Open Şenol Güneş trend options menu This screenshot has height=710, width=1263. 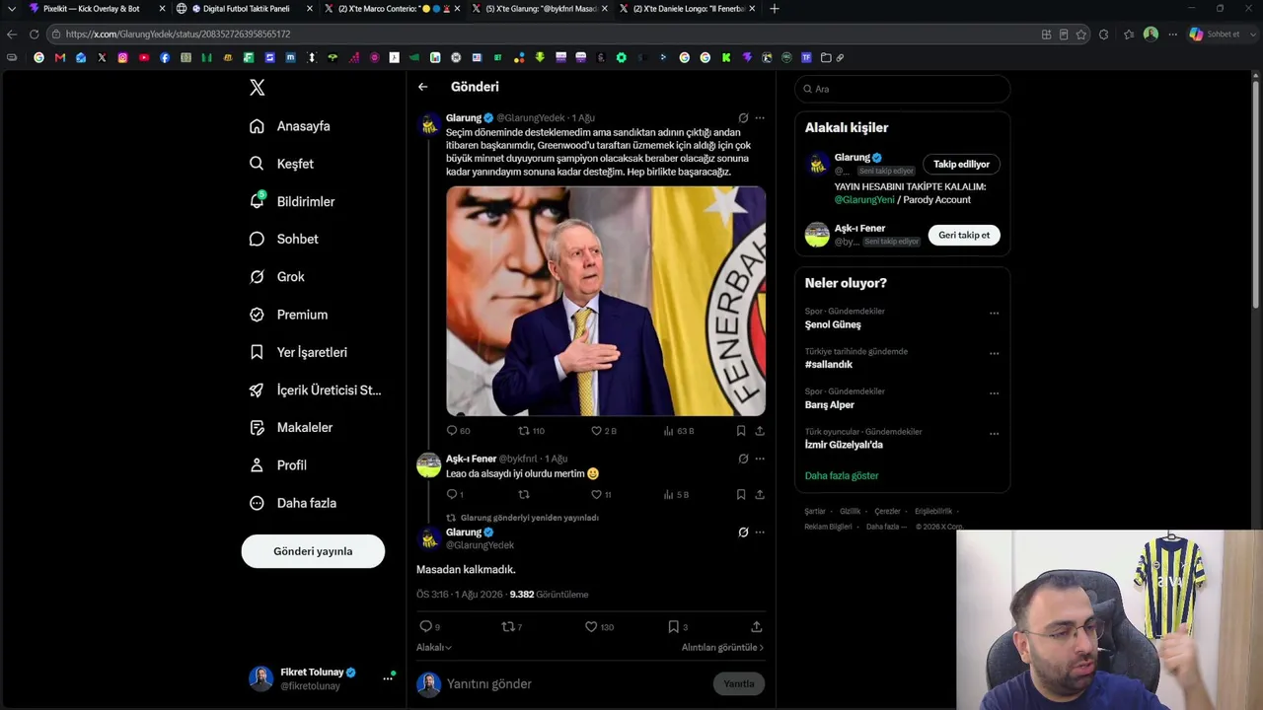[x=994, y=314]
